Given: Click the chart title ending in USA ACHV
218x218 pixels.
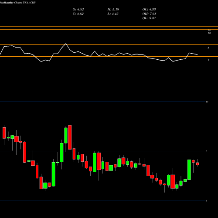Looking at the screenshot, I should (18, 3).
